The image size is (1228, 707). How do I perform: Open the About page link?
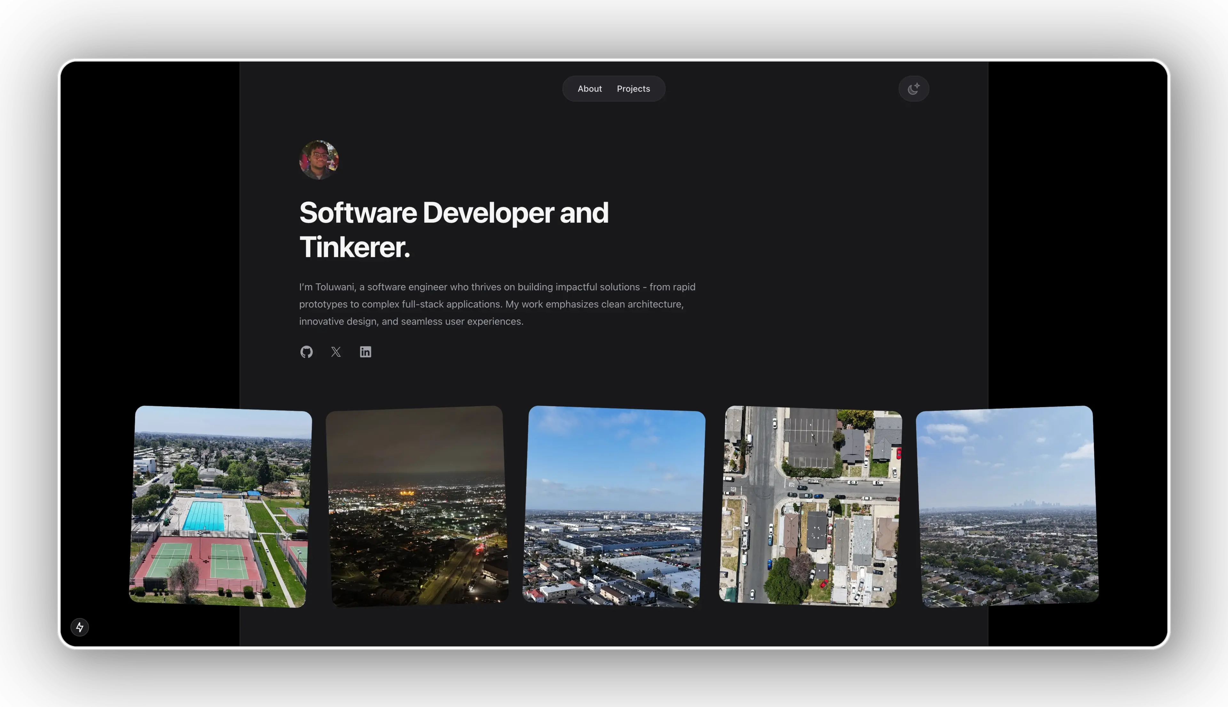coord(589,89)
